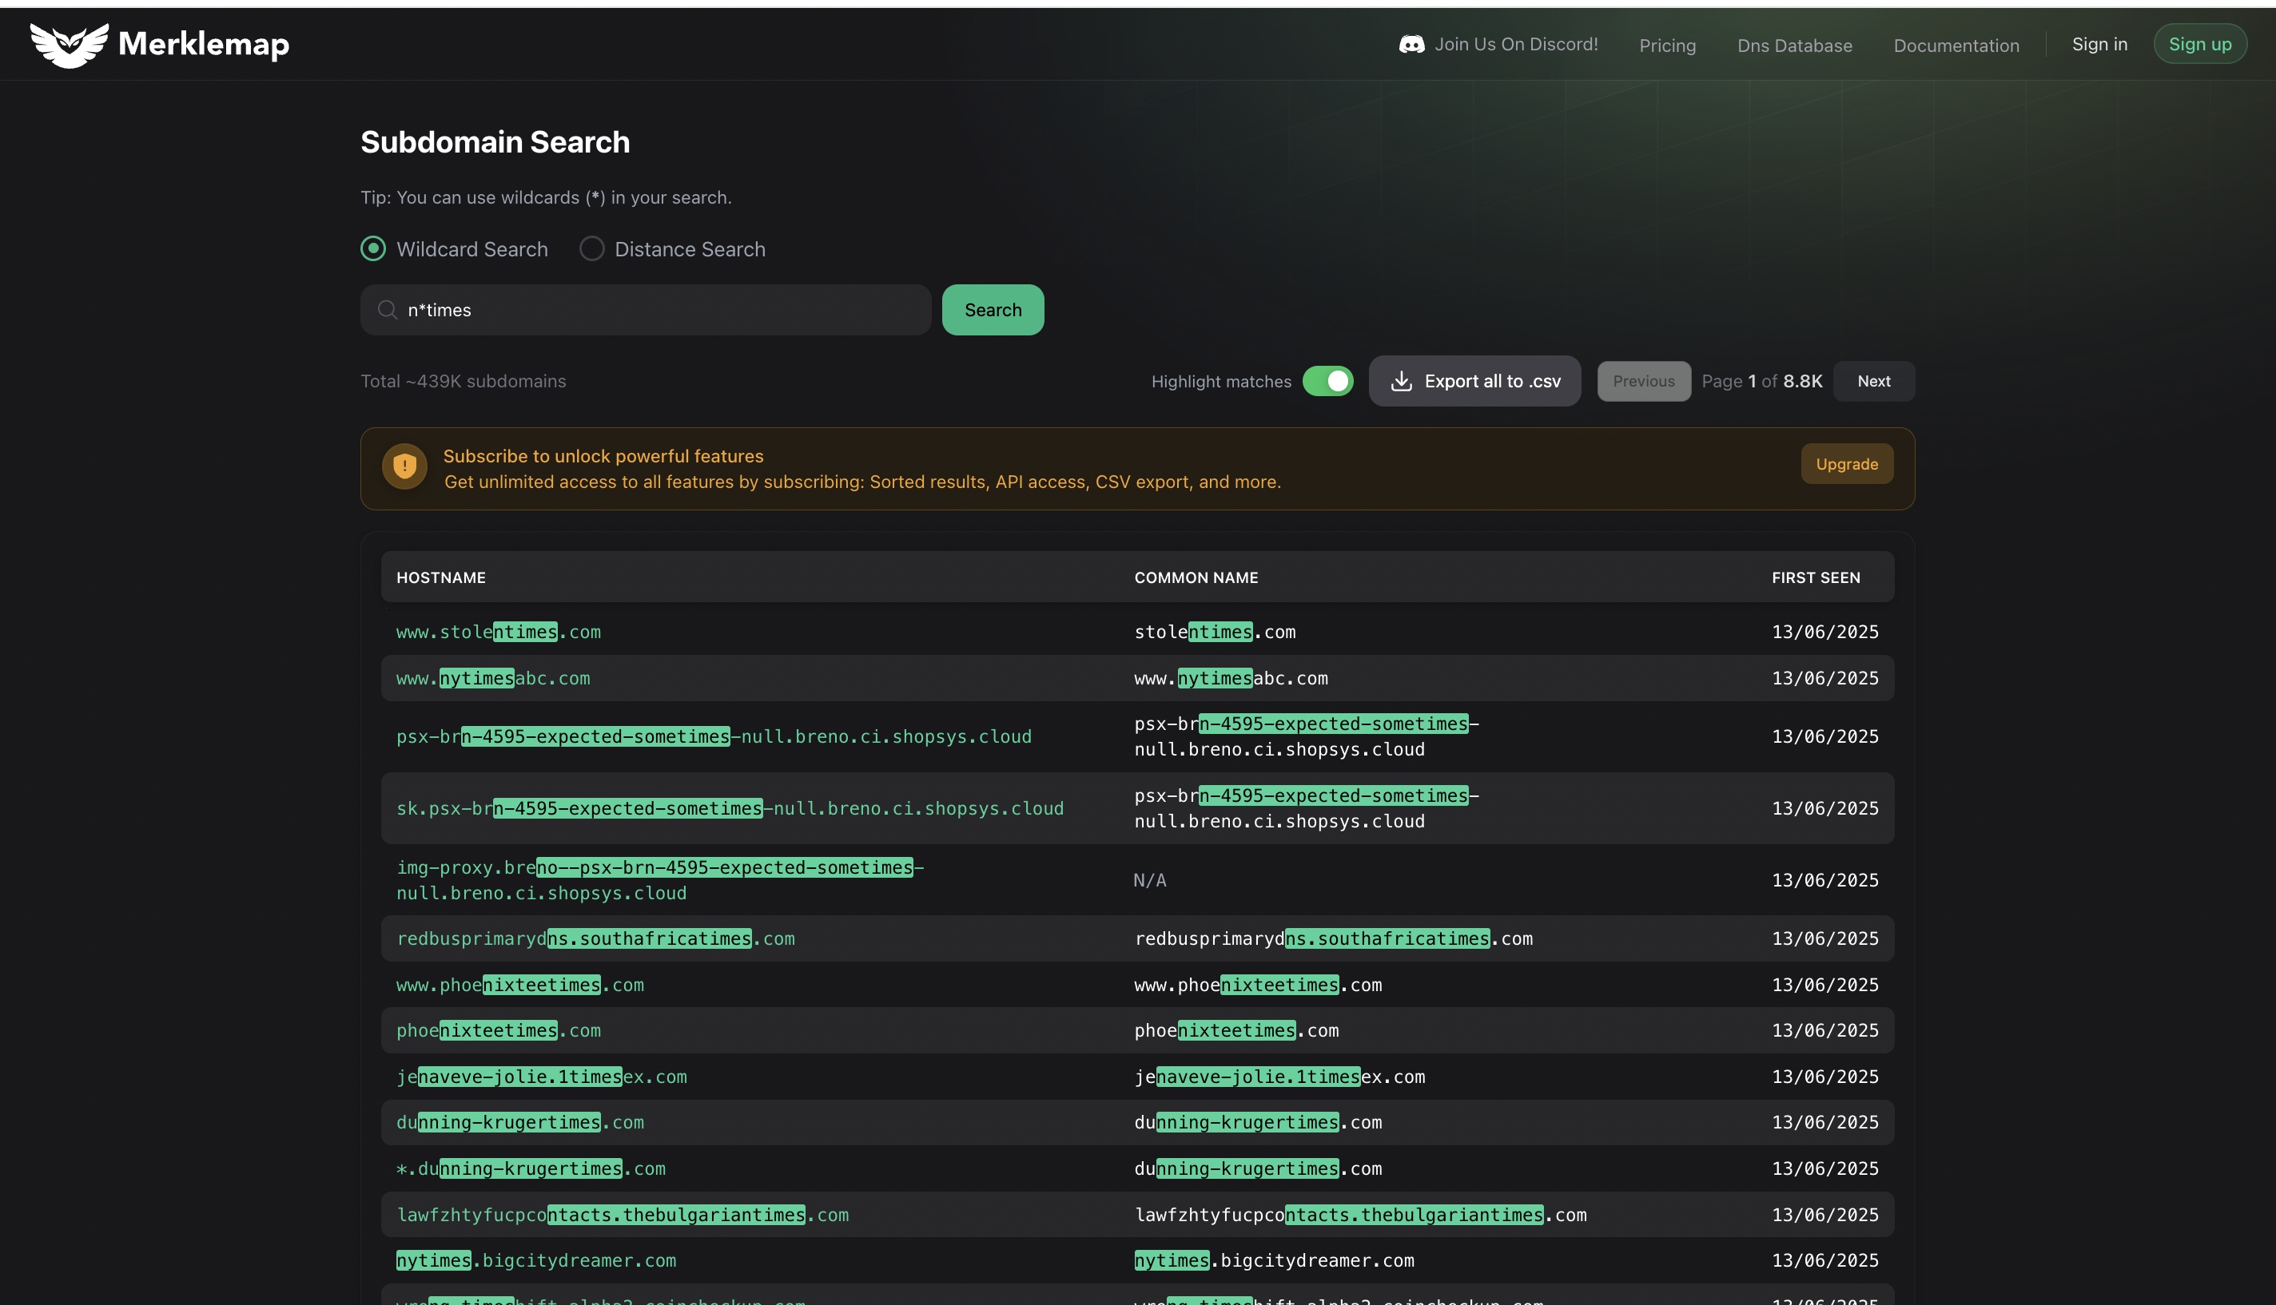The width and height of the screenshot is (2276, 1305).
Task: Click the Sign up button
Action: pyautogui.click(x=2200, y=44)
